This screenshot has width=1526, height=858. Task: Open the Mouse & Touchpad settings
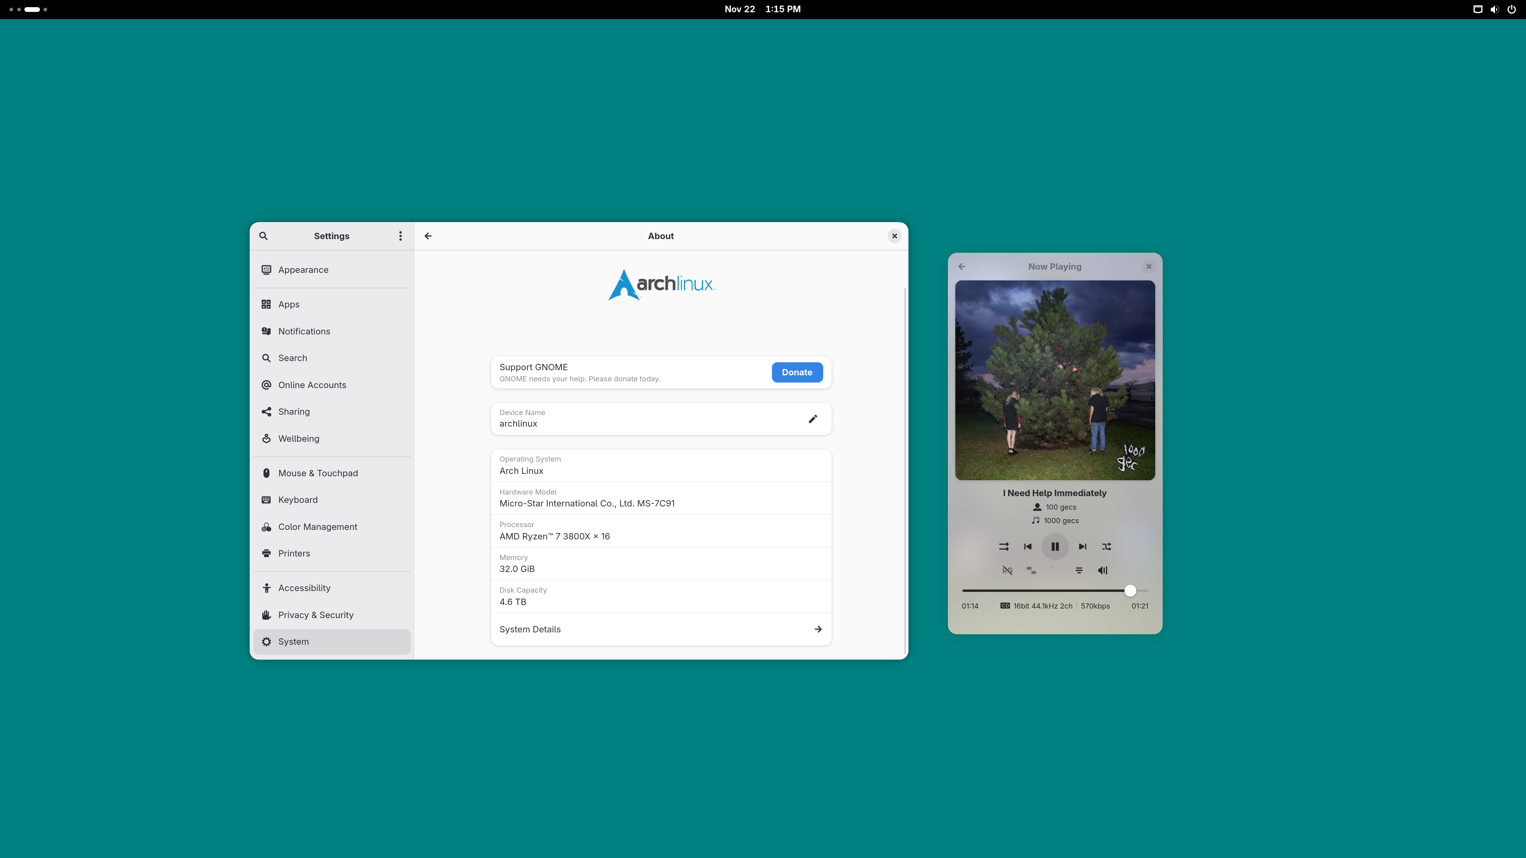[318, 473]
